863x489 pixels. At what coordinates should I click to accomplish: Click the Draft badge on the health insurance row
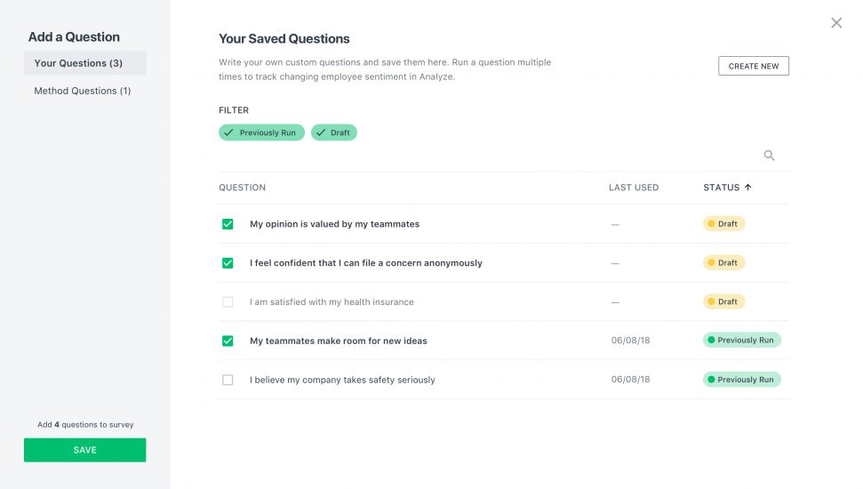point(723,301)
